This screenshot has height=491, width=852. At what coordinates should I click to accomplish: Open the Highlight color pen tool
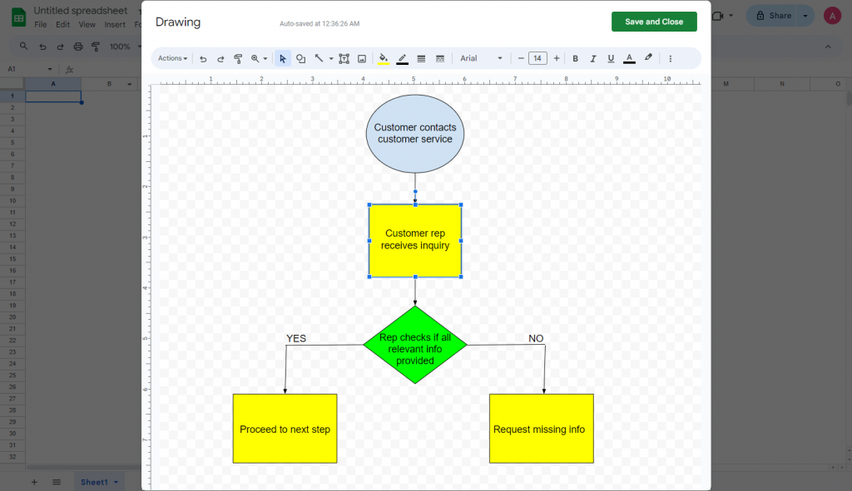[648, 58]
